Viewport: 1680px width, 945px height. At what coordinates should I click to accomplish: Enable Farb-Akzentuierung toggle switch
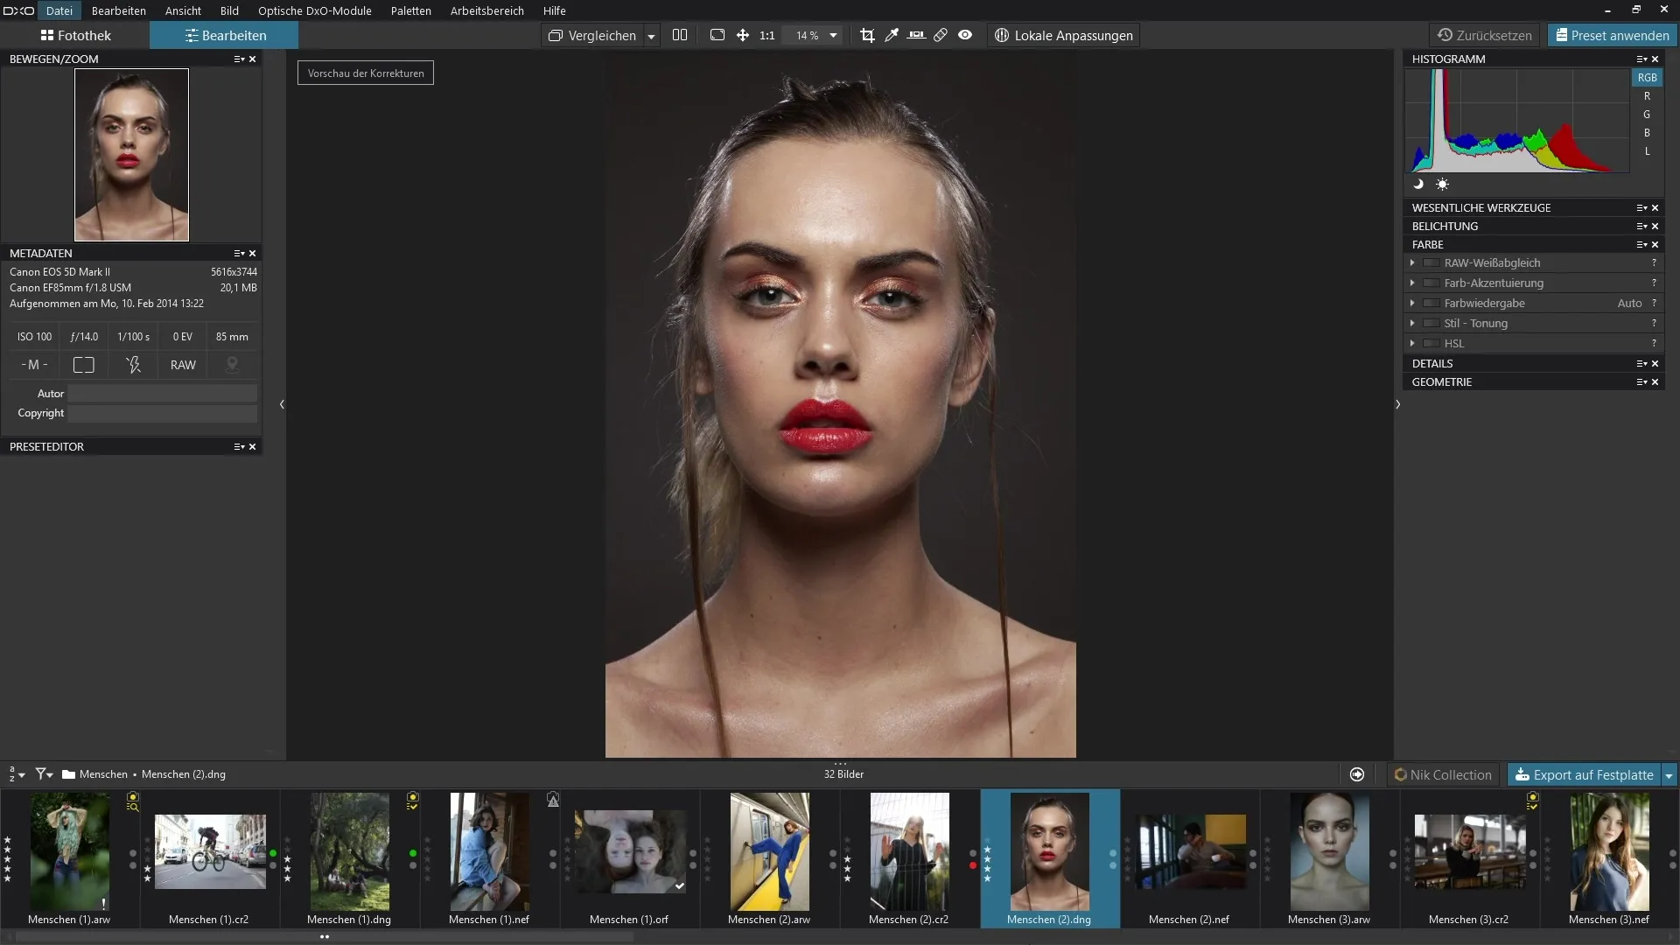(1431, 283)
